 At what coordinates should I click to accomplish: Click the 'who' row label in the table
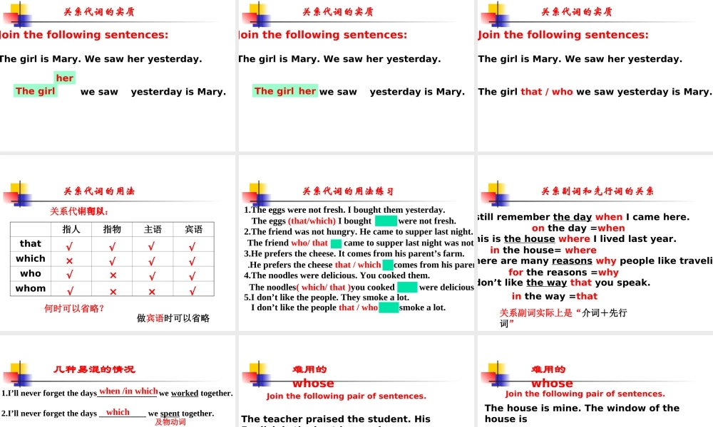31,273
